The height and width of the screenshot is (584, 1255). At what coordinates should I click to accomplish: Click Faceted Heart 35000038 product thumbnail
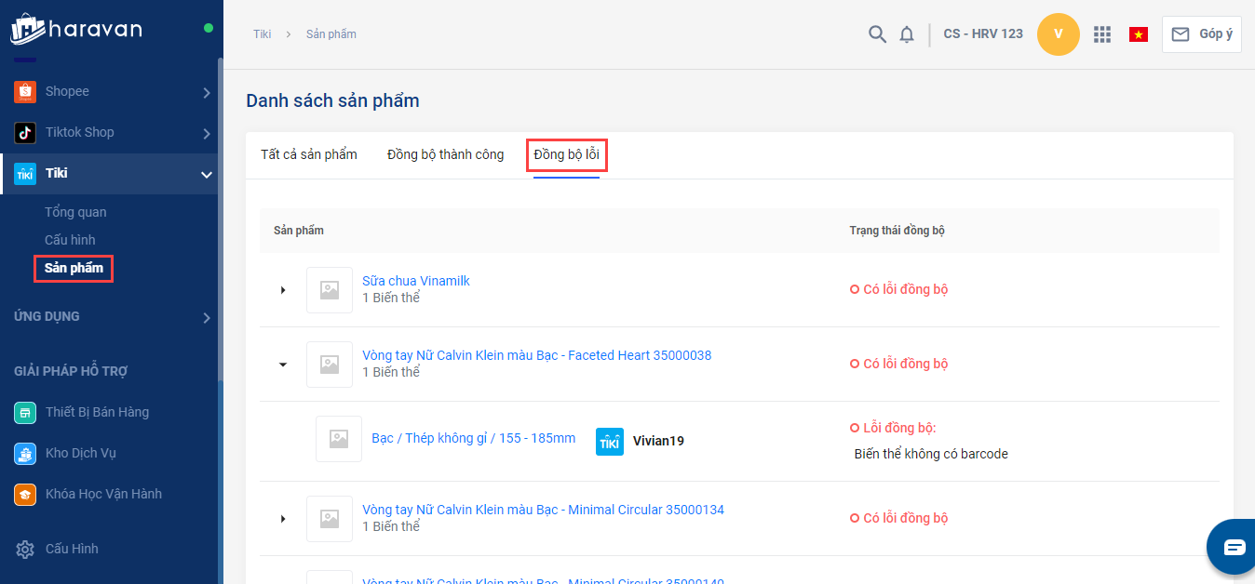[x=330, y=365]
